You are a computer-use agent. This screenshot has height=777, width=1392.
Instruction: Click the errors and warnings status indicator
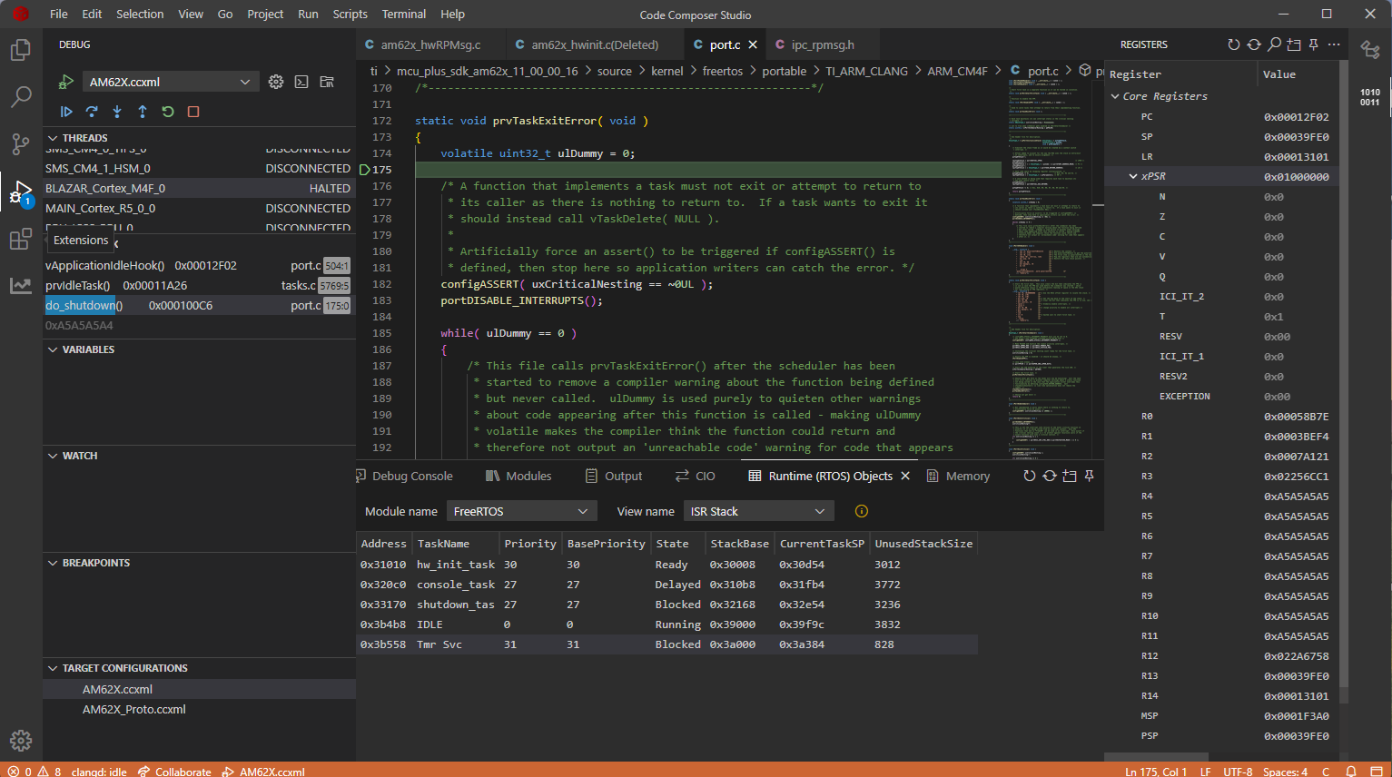click(35, 772)
